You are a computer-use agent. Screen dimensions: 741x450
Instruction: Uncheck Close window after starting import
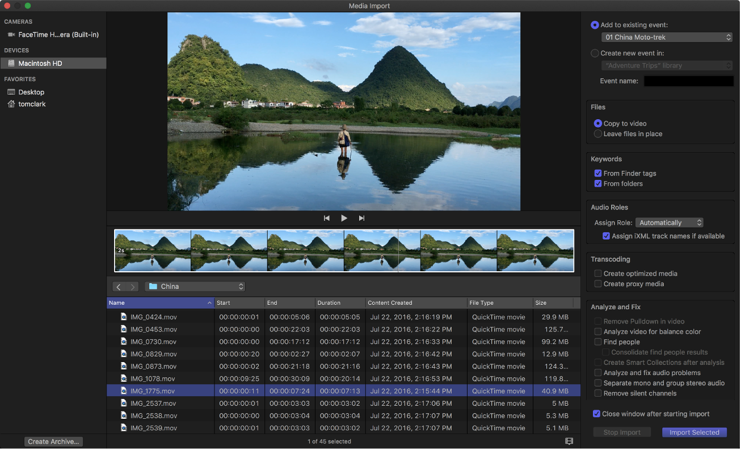pos(596,414)
